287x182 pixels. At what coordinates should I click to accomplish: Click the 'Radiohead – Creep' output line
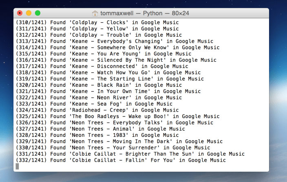(97, 110)
